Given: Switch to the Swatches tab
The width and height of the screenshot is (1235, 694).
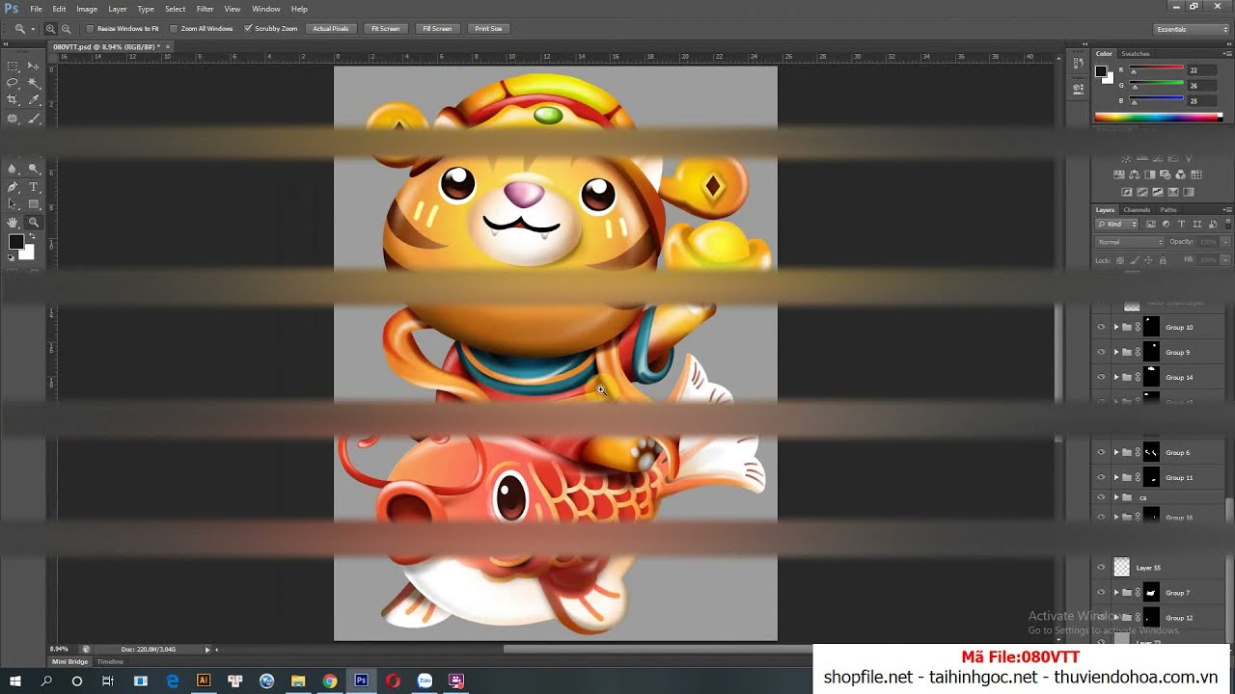Looking at the screenshot, I should (1136, 54).
